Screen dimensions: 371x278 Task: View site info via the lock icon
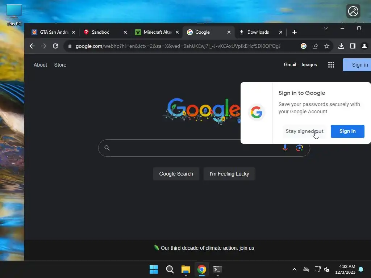[x=70, y=46]
